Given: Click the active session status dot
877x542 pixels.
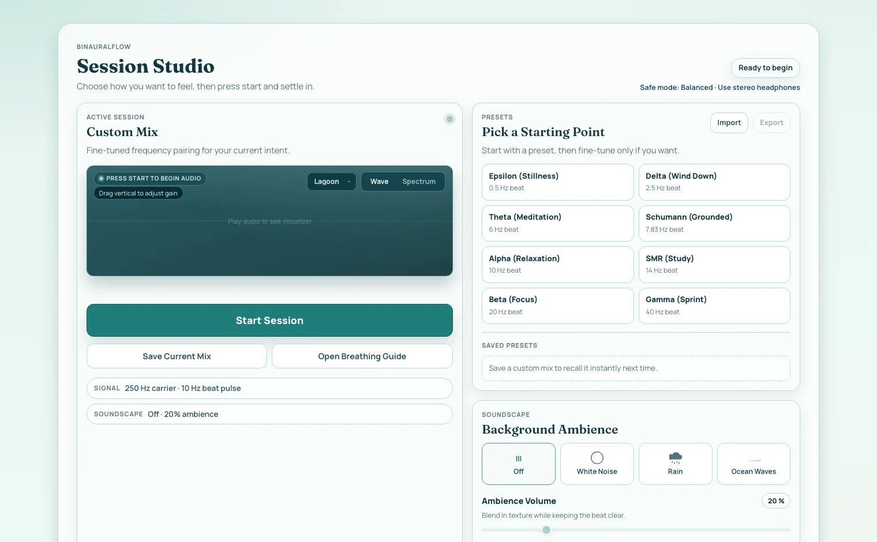Looking at the screenshot, I should tap(449, 119).
